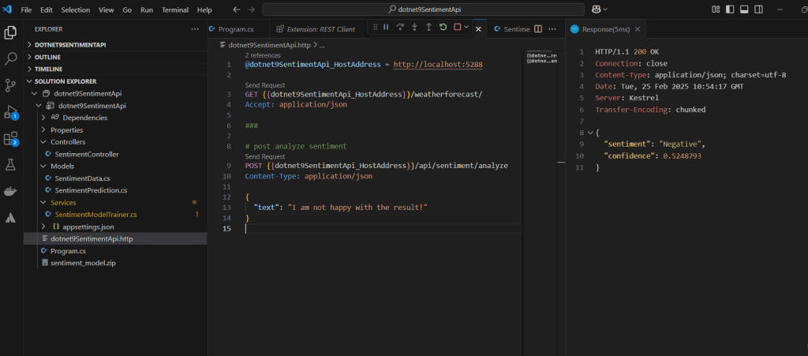Open SentimentData.cs file

click(82, 178)
